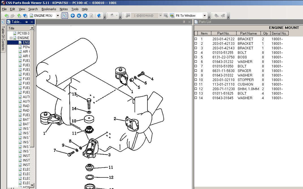Click the greyed notes toolbar icon
303x189 pixels.
click(x=112, y=16)
